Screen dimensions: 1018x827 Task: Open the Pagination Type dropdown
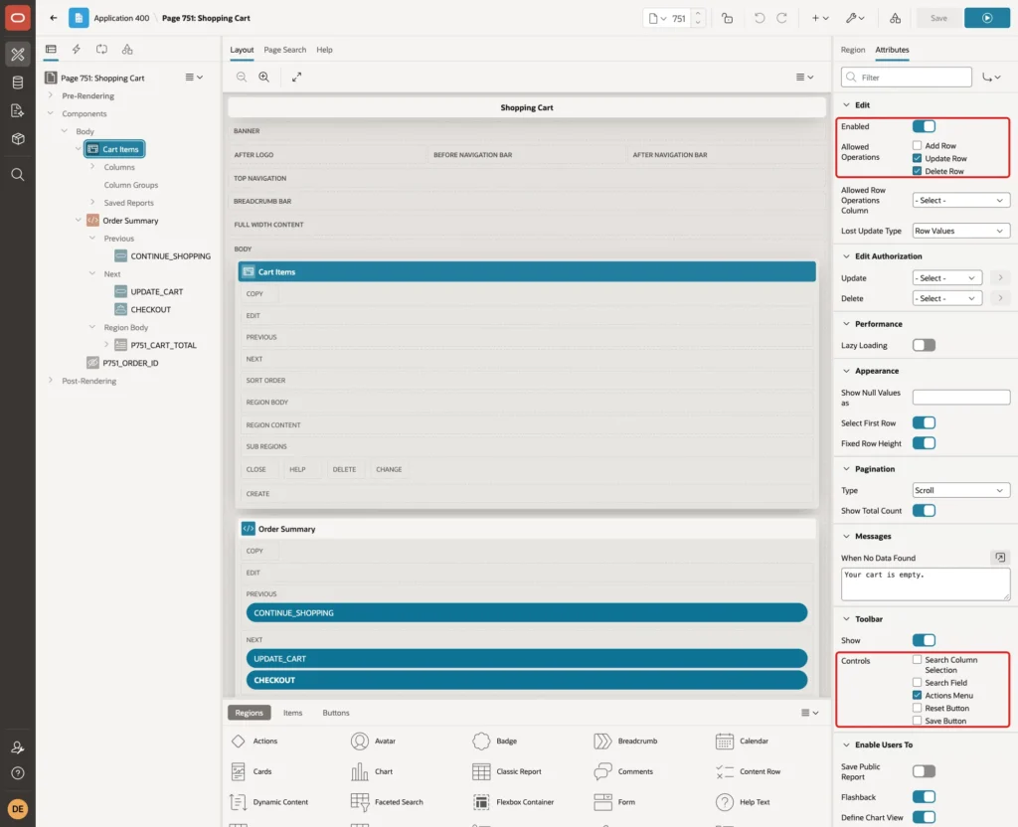(x=961, y=491)
